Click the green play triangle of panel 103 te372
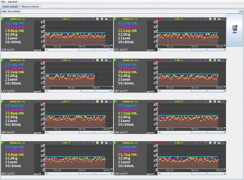244x180 pixels. coord(115,60)
